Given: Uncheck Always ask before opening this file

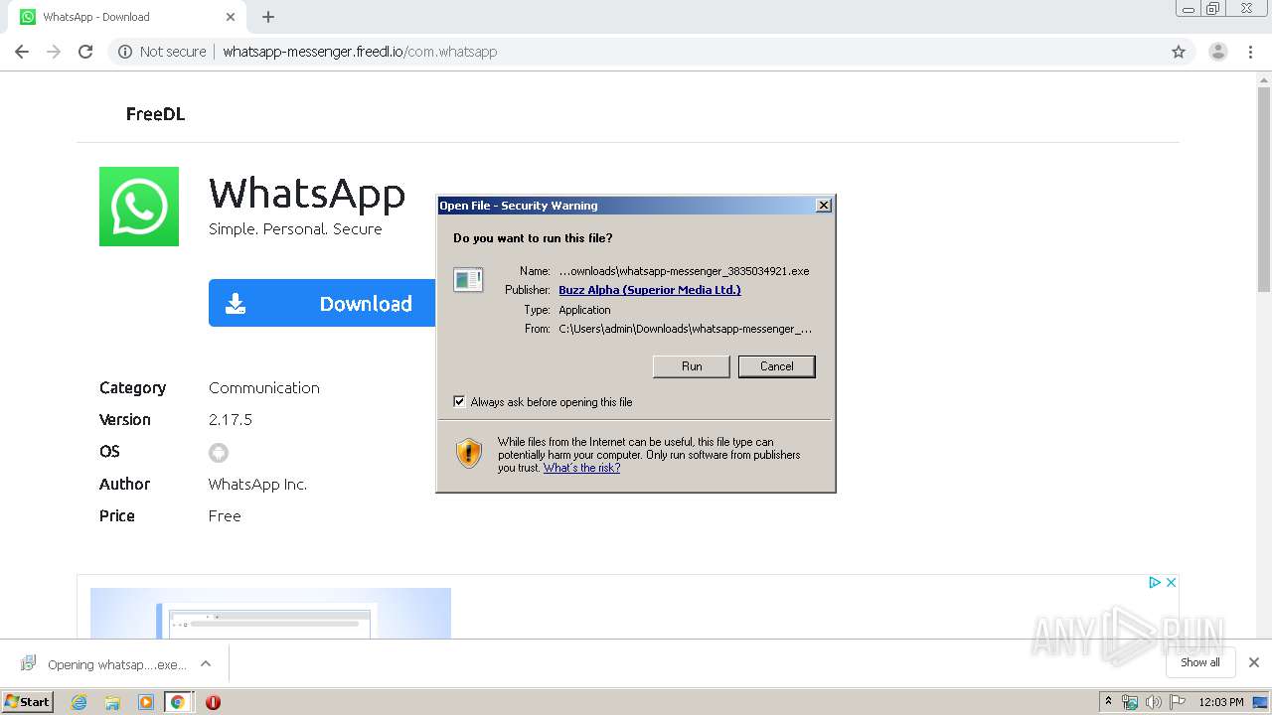Looking at the screenshot, I should (459, 402).
